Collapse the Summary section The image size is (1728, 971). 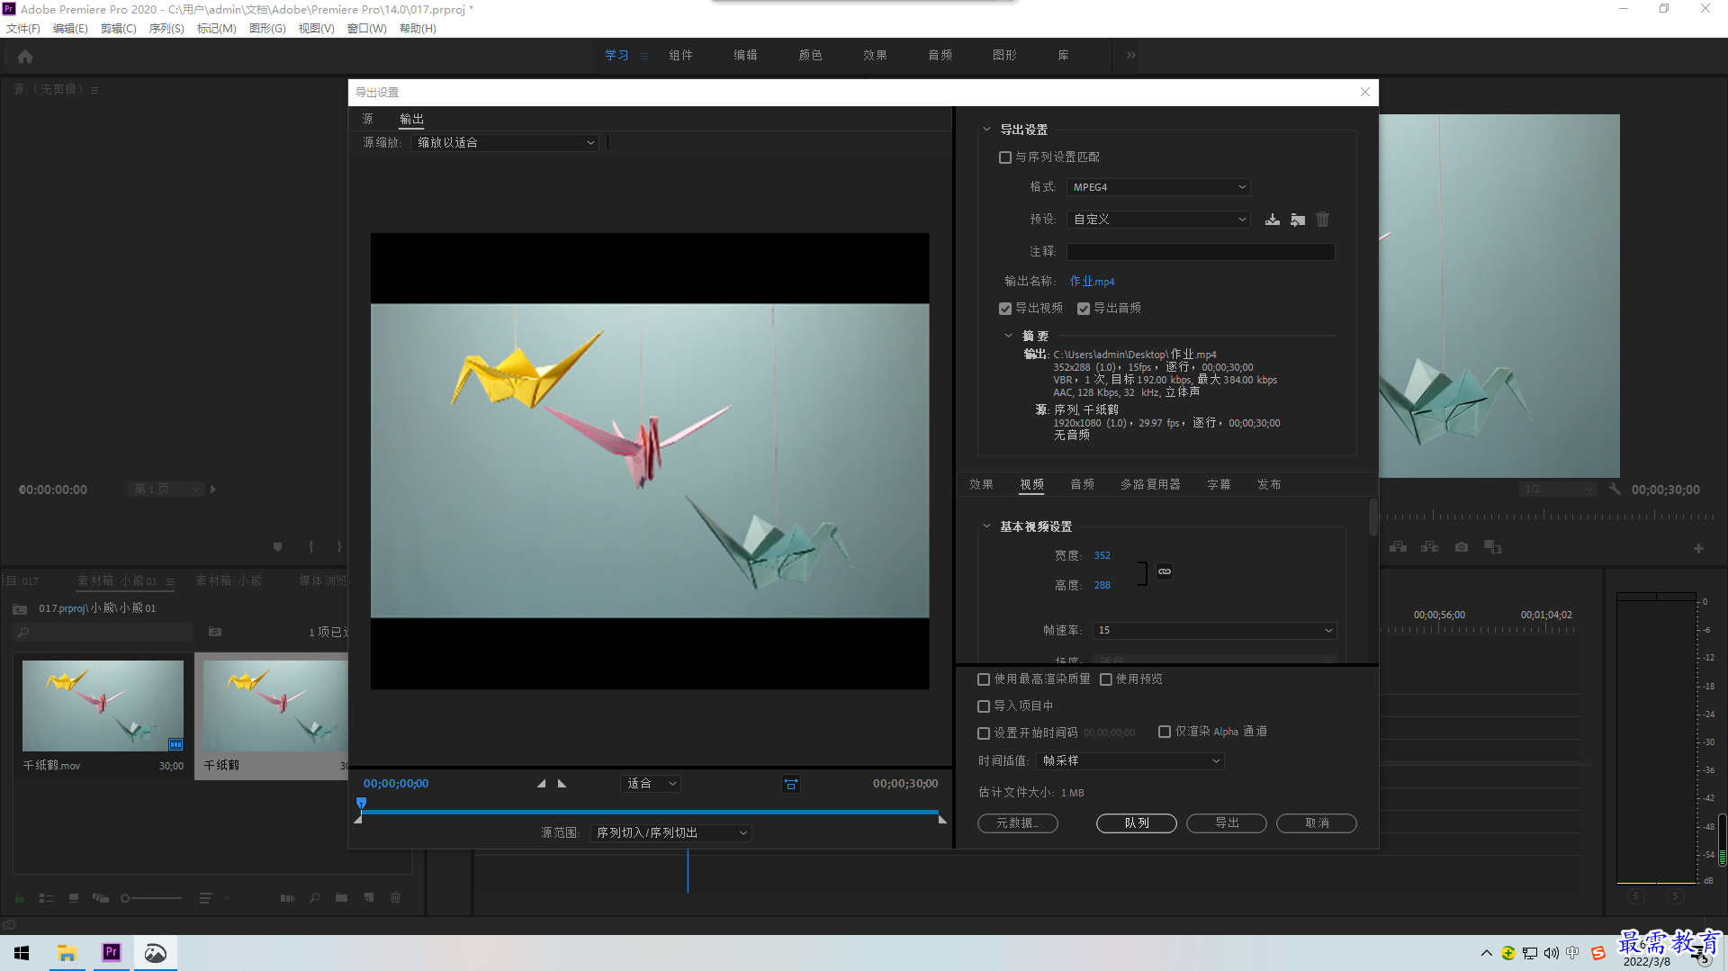click(1008, 336)
